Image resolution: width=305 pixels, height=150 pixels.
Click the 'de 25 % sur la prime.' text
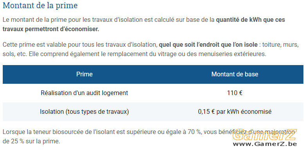(31, 141)
